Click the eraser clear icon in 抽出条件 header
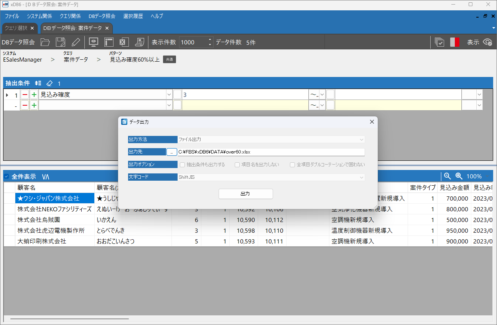Viewport: 497px width, 325px height. (x=49, y=83)
